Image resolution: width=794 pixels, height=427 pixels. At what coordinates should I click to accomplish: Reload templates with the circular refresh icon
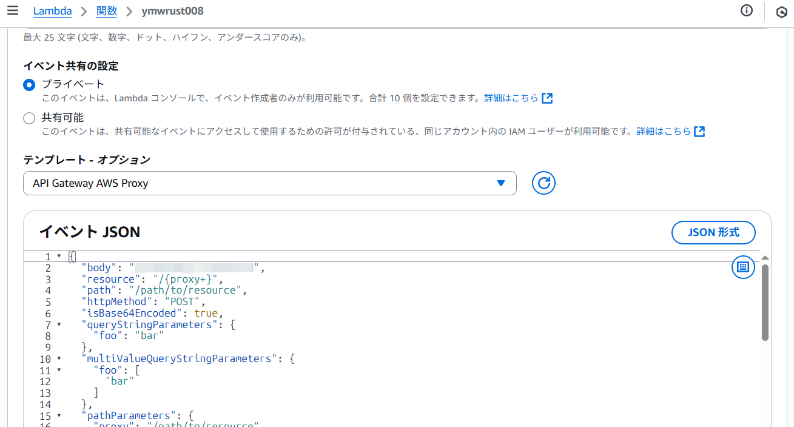543,183
